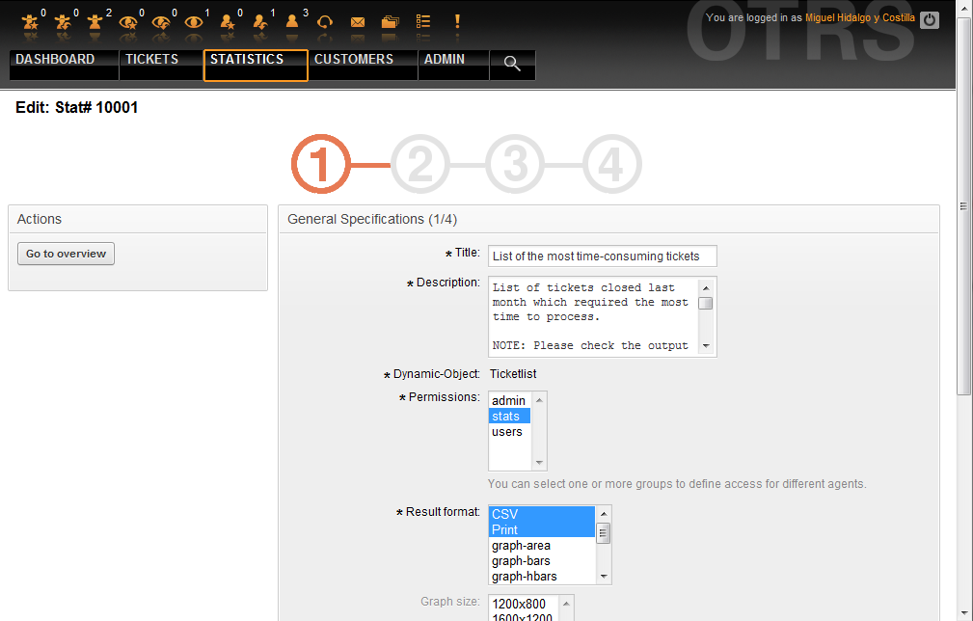Open status view list icon
The height and width of the screenshot is (621, 973).
tap(422, 21)
